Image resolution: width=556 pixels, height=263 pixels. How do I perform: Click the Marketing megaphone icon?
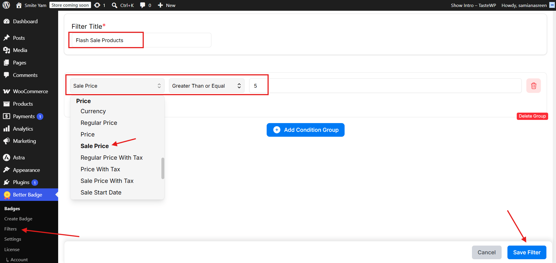[x=6, y=141]
